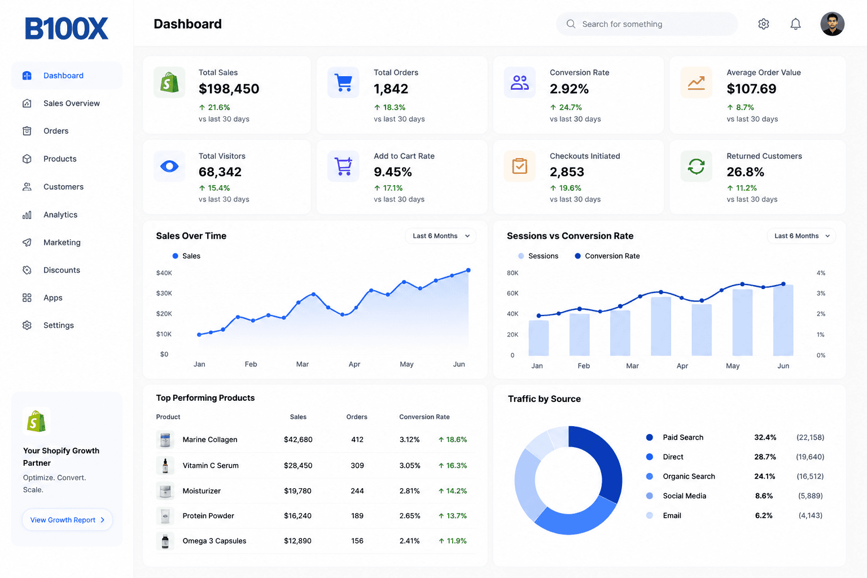Screen dimensions: 867x578
Task: Click the B100X logo
Action: click(67, 28)
